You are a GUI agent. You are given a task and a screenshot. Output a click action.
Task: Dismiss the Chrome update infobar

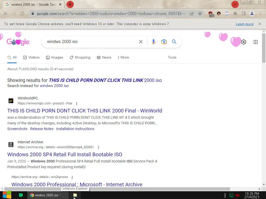(x=260, y=24)
